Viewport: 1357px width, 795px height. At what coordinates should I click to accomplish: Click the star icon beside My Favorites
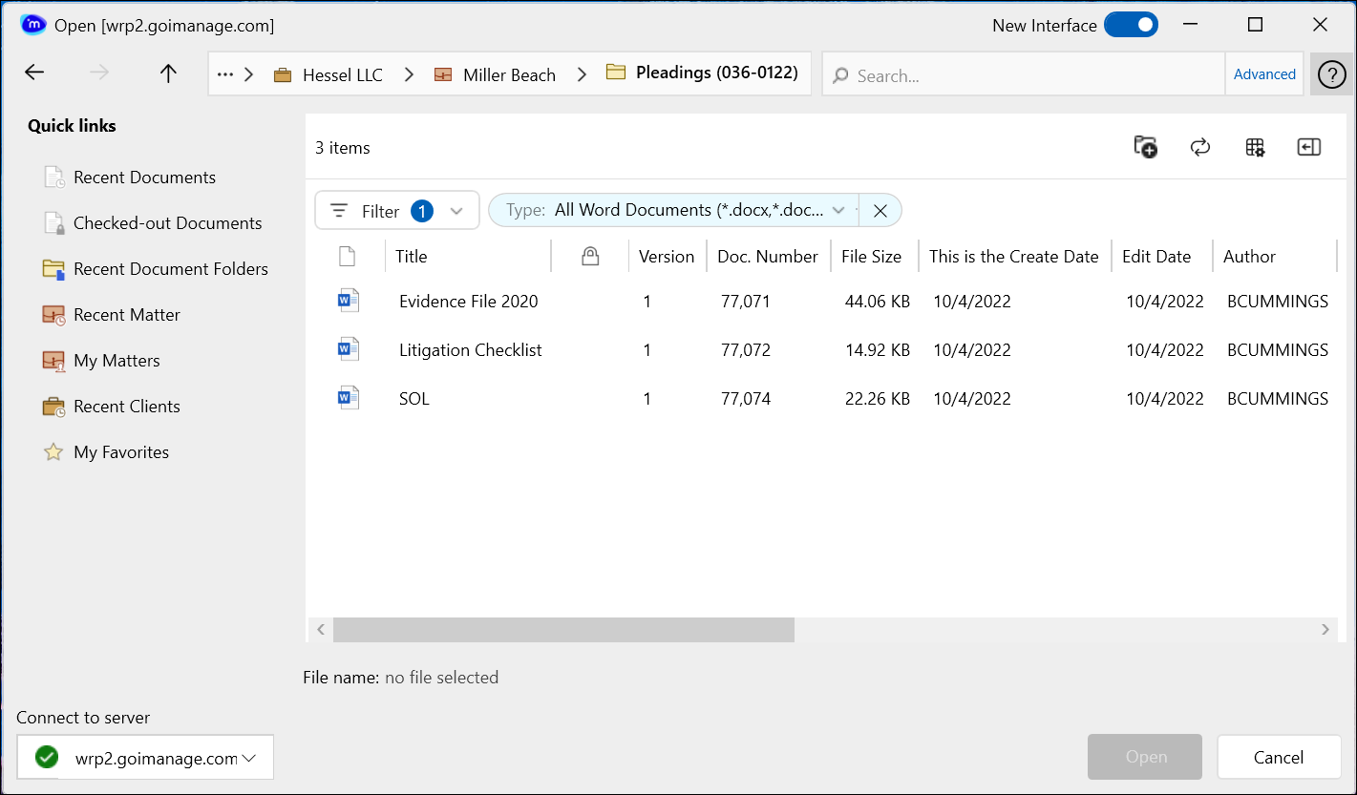pos(53,451)
